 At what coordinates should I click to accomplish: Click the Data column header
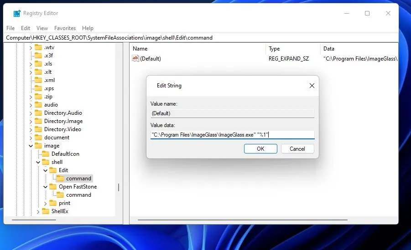tap(329, 49)
